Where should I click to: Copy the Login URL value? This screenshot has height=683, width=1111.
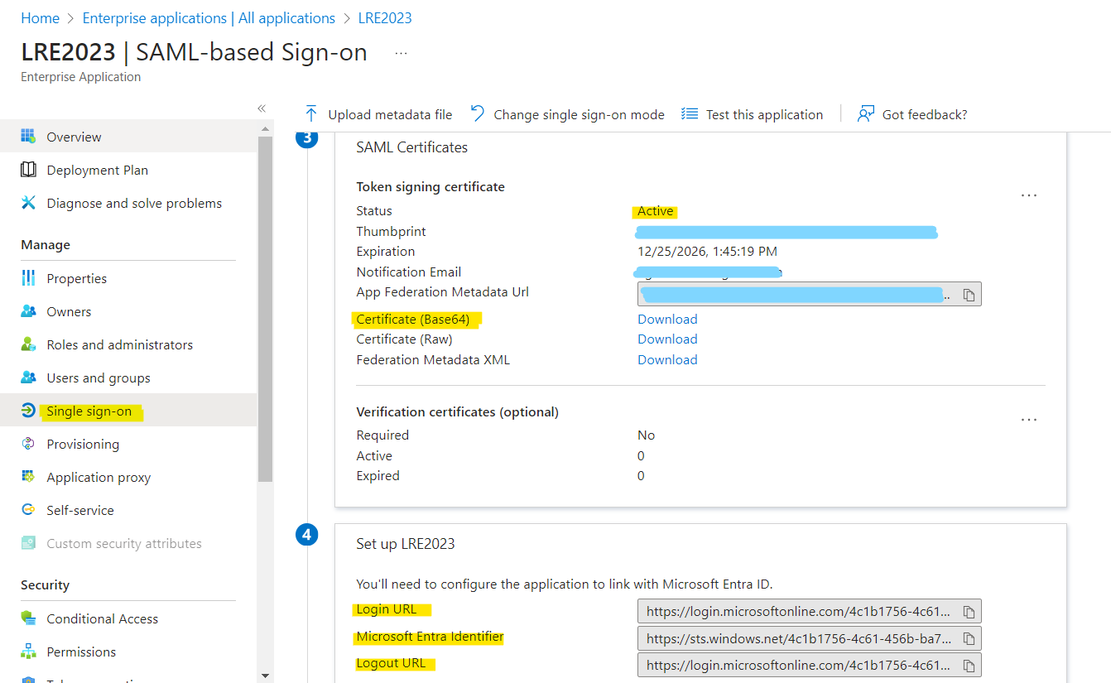(969, 613)
